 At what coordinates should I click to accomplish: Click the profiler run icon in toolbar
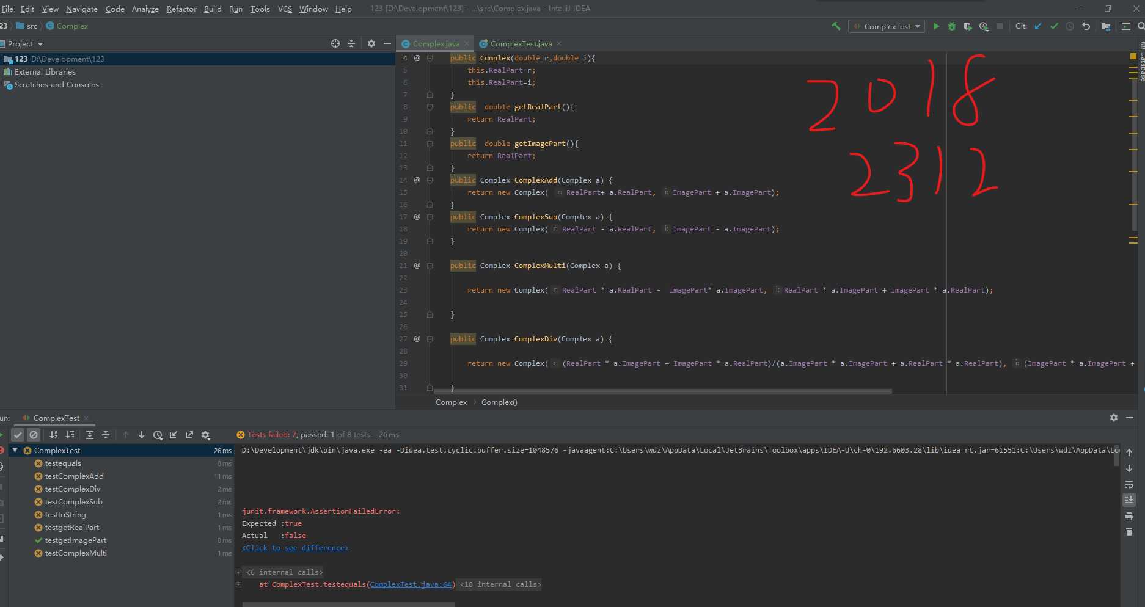(984, 26)
